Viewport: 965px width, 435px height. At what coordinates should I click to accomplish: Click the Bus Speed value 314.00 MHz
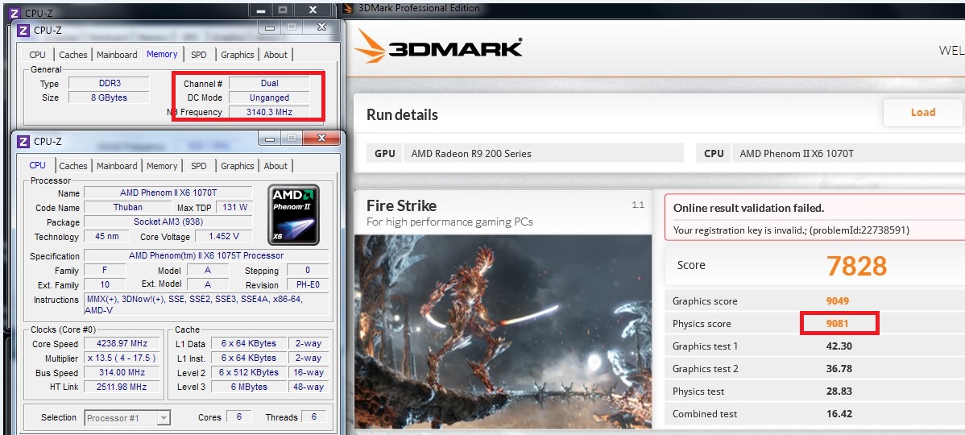pos(122,372)
